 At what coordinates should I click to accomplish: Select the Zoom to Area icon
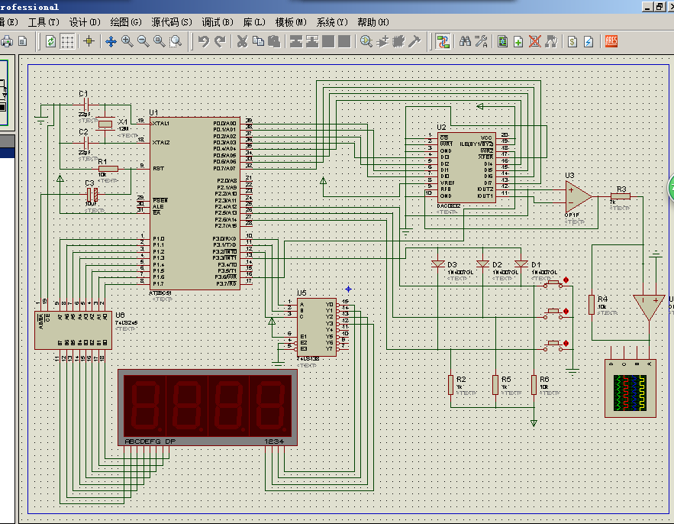[176, 41]
